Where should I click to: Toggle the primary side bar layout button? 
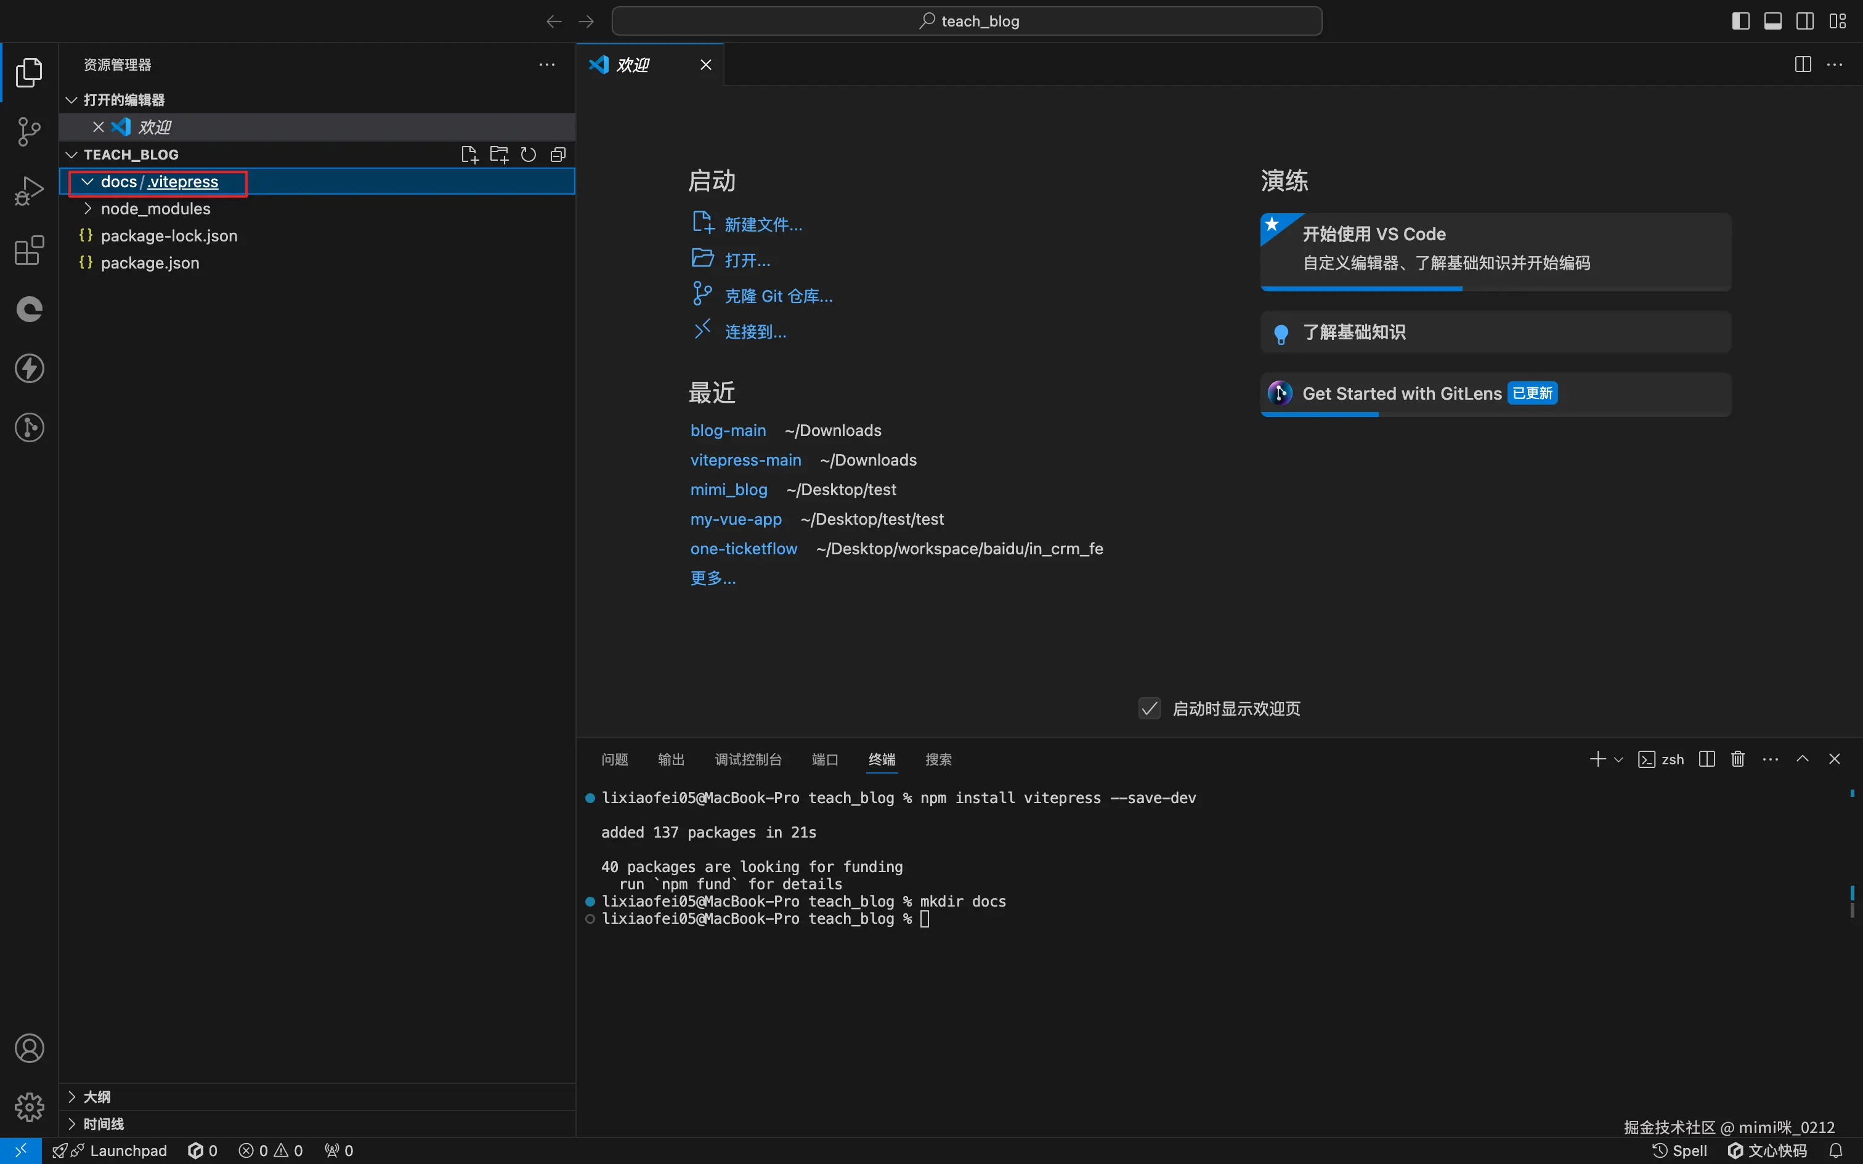pyautogui.click(x=1740, y=21)
